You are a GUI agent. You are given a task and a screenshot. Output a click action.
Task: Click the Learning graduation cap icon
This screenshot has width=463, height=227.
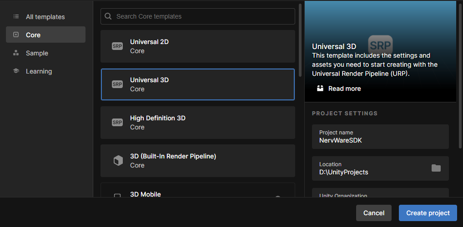pos(16,71)
